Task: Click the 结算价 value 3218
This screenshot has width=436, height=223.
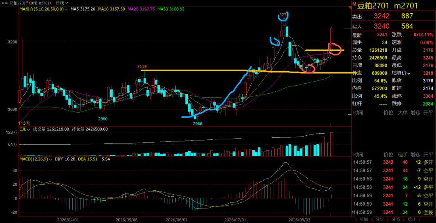Action: tap(428, 74)
